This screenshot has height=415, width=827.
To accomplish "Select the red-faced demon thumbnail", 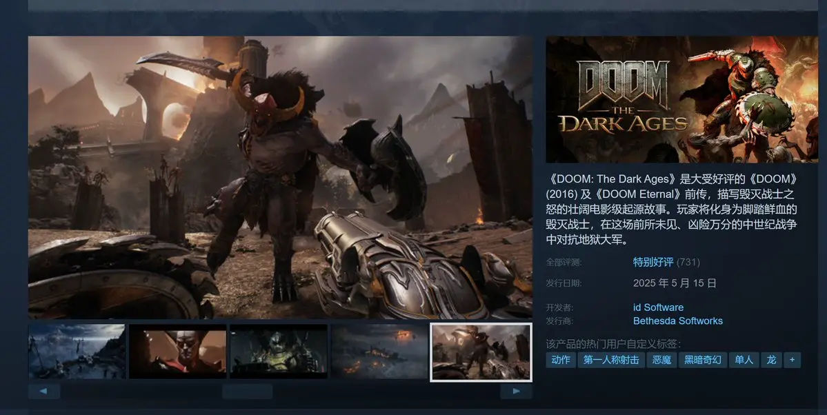I will tap(178, 352).
